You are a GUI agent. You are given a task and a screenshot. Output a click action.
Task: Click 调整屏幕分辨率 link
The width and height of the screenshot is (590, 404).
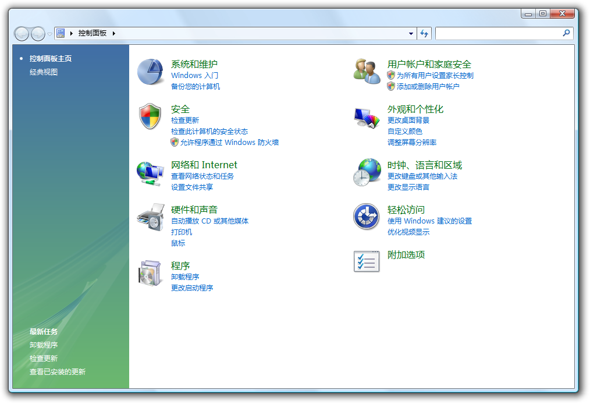412,142
